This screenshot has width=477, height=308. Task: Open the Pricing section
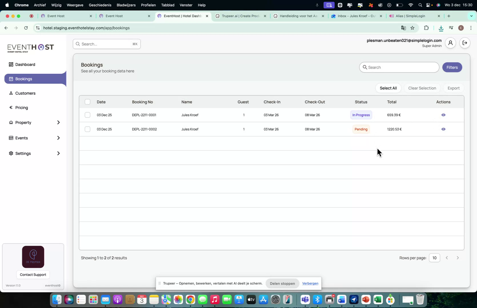coord(21,107)
